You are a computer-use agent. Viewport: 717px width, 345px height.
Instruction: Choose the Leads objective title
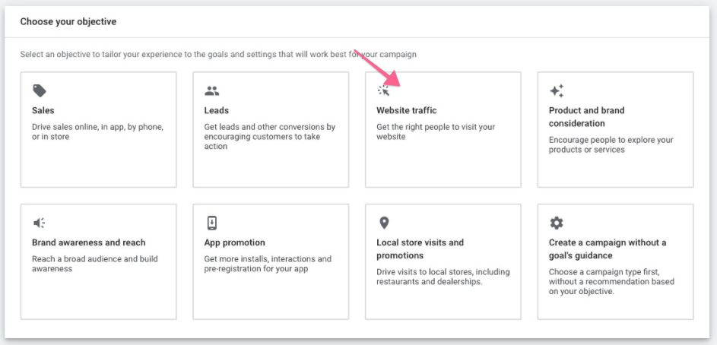217,111
